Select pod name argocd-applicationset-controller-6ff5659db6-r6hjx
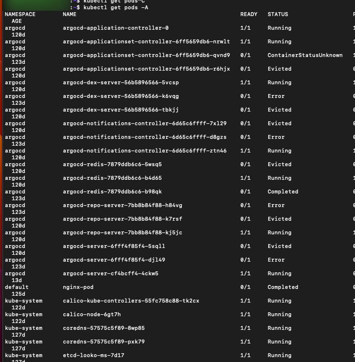 pos(146,69)
